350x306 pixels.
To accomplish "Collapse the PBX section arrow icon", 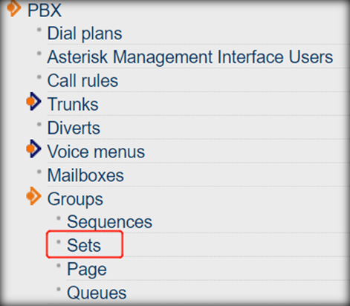I will click(13, 8).
